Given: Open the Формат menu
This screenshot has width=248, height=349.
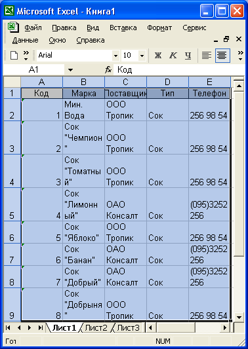Looking at the screenshot, I should pos(159,28).
